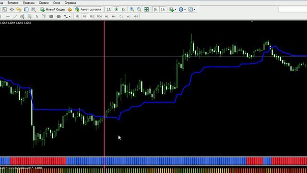Open the indicators list with plus icon
This screenshot has height=173, width=307.
(x=172, y=10)
